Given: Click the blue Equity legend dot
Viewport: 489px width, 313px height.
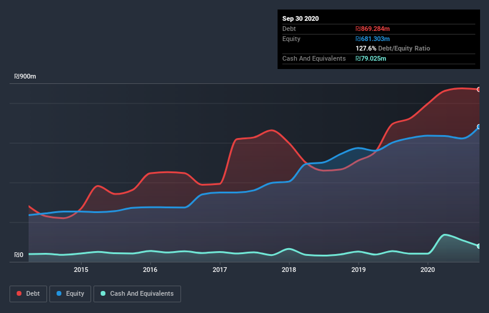Looking at the screenshot, I should coord(59,293).
